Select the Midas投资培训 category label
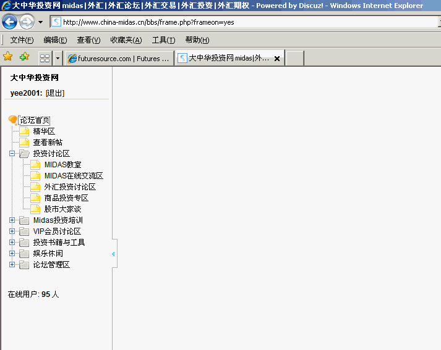Image resolution: width=441 pixels, height=350 pixels. [58, 220]
